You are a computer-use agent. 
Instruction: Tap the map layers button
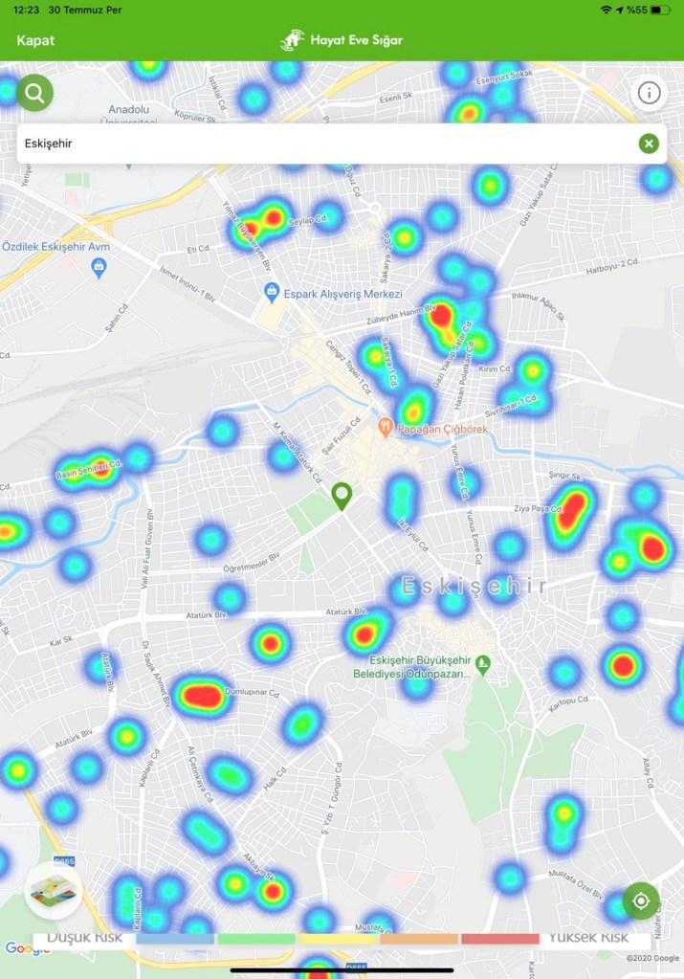(x=53, y=891)
